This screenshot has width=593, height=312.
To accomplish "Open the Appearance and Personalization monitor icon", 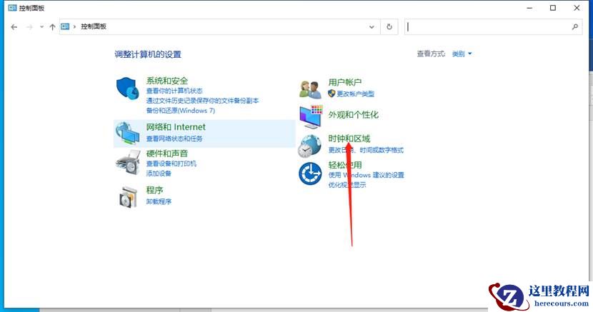I will tap(311, 116).
